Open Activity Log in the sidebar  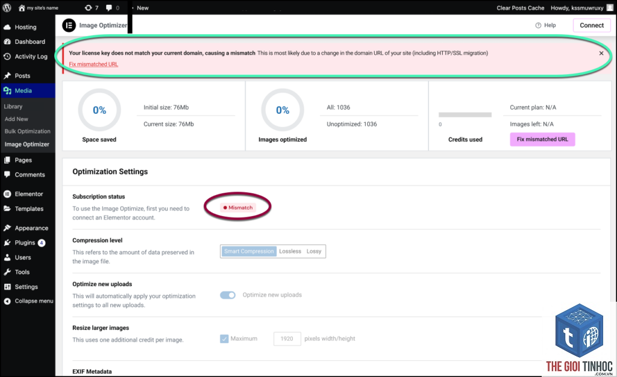(31, 56)
